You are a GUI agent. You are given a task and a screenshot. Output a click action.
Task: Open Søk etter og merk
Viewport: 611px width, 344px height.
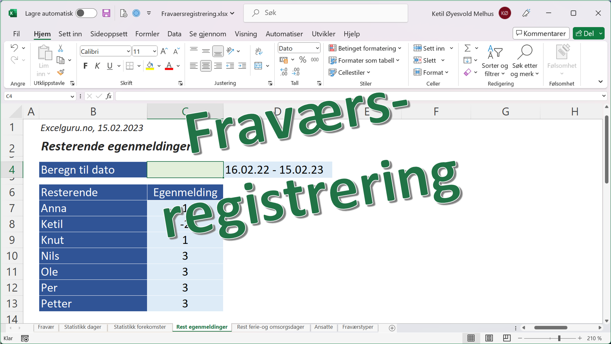pos(525,61)
